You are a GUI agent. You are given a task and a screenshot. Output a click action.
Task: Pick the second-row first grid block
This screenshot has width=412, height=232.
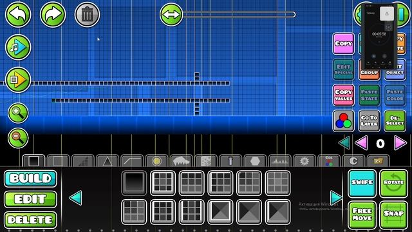coord(134,212)
